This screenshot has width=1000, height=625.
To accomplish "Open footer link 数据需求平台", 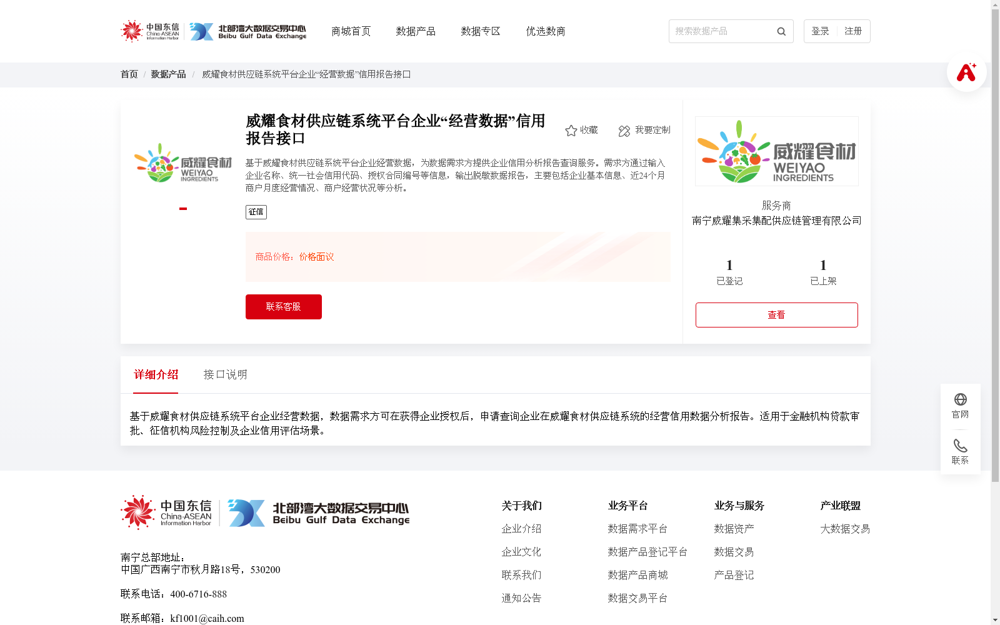I will tap(637, 529).
